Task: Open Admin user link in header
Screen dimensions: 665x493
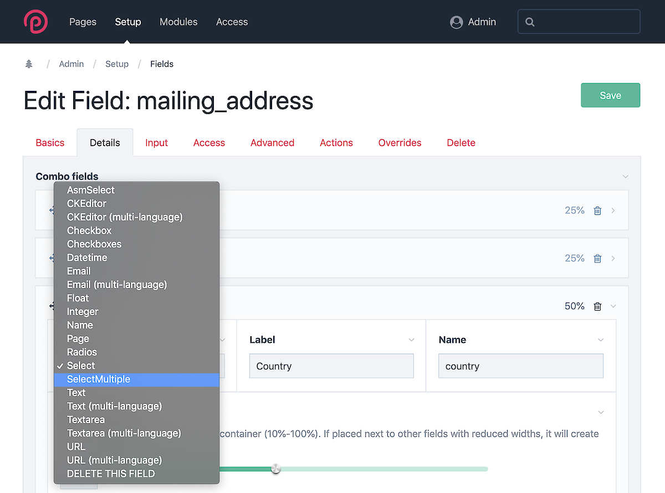Action: [482, 22]
